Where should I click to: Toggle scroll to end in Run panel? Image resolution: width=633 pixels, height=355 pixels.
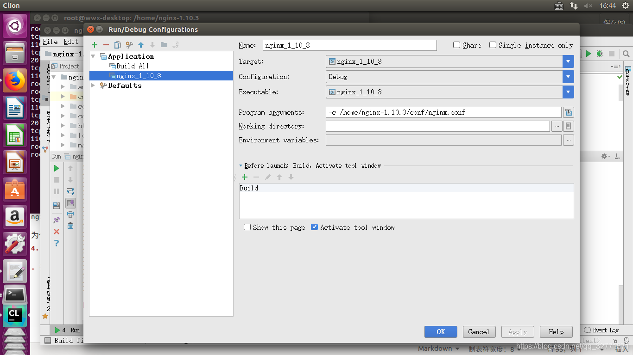tap(70, 203)
